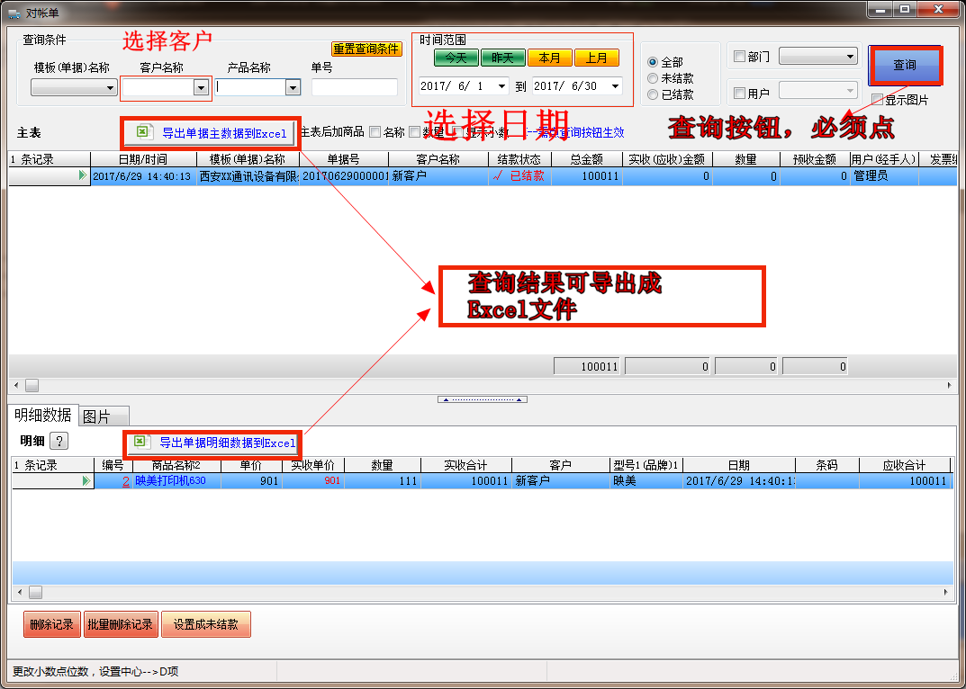Switch to the 图片 tab

(x=103, y=416)
